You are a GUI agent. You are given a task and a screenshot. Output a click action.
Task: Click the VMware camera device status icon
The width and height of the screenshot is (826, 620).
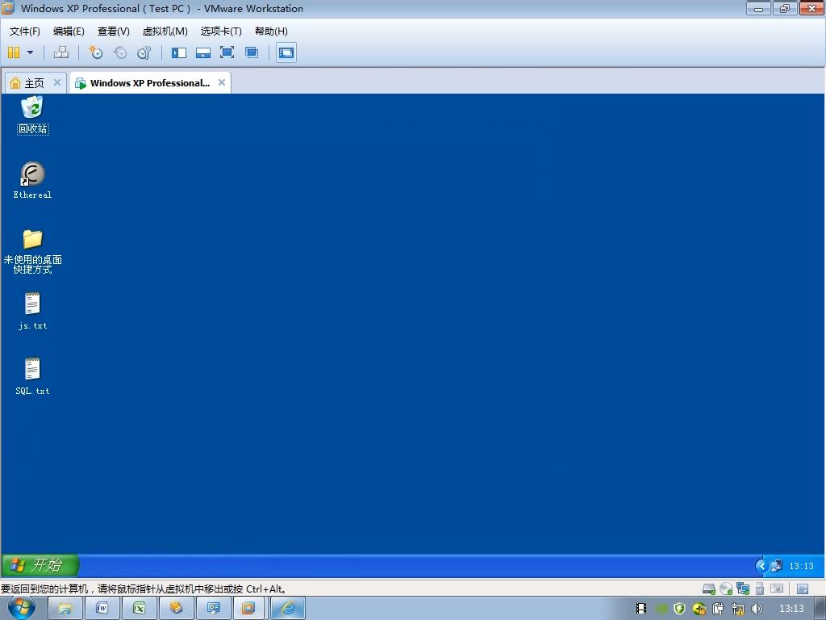777,589
